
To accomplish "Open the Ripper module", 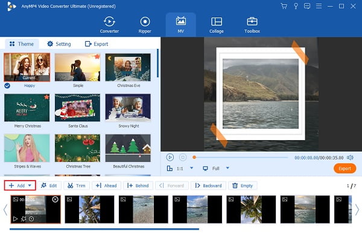I will (x=145, y=25).
